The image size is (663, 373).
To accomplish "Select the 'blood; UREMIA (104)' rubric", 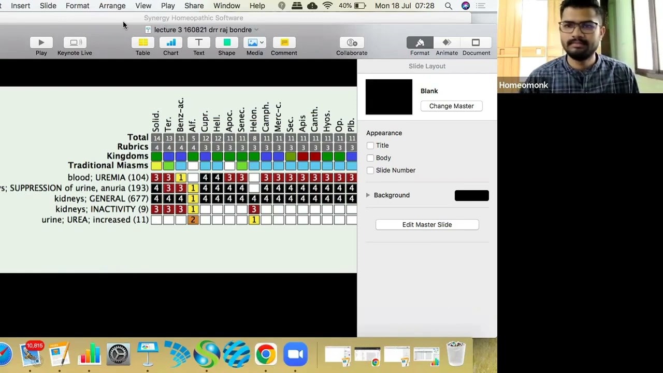I will coord(108,178).
